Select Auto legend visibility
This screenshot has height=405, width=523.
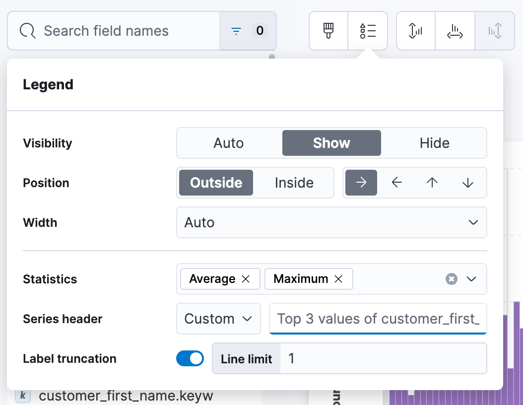228,143
